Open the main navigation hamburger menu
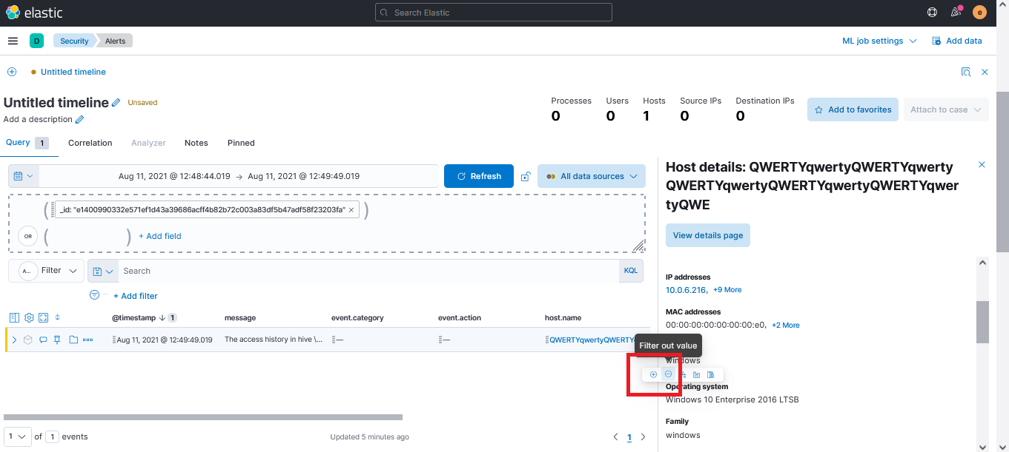 tap(13, 41)
